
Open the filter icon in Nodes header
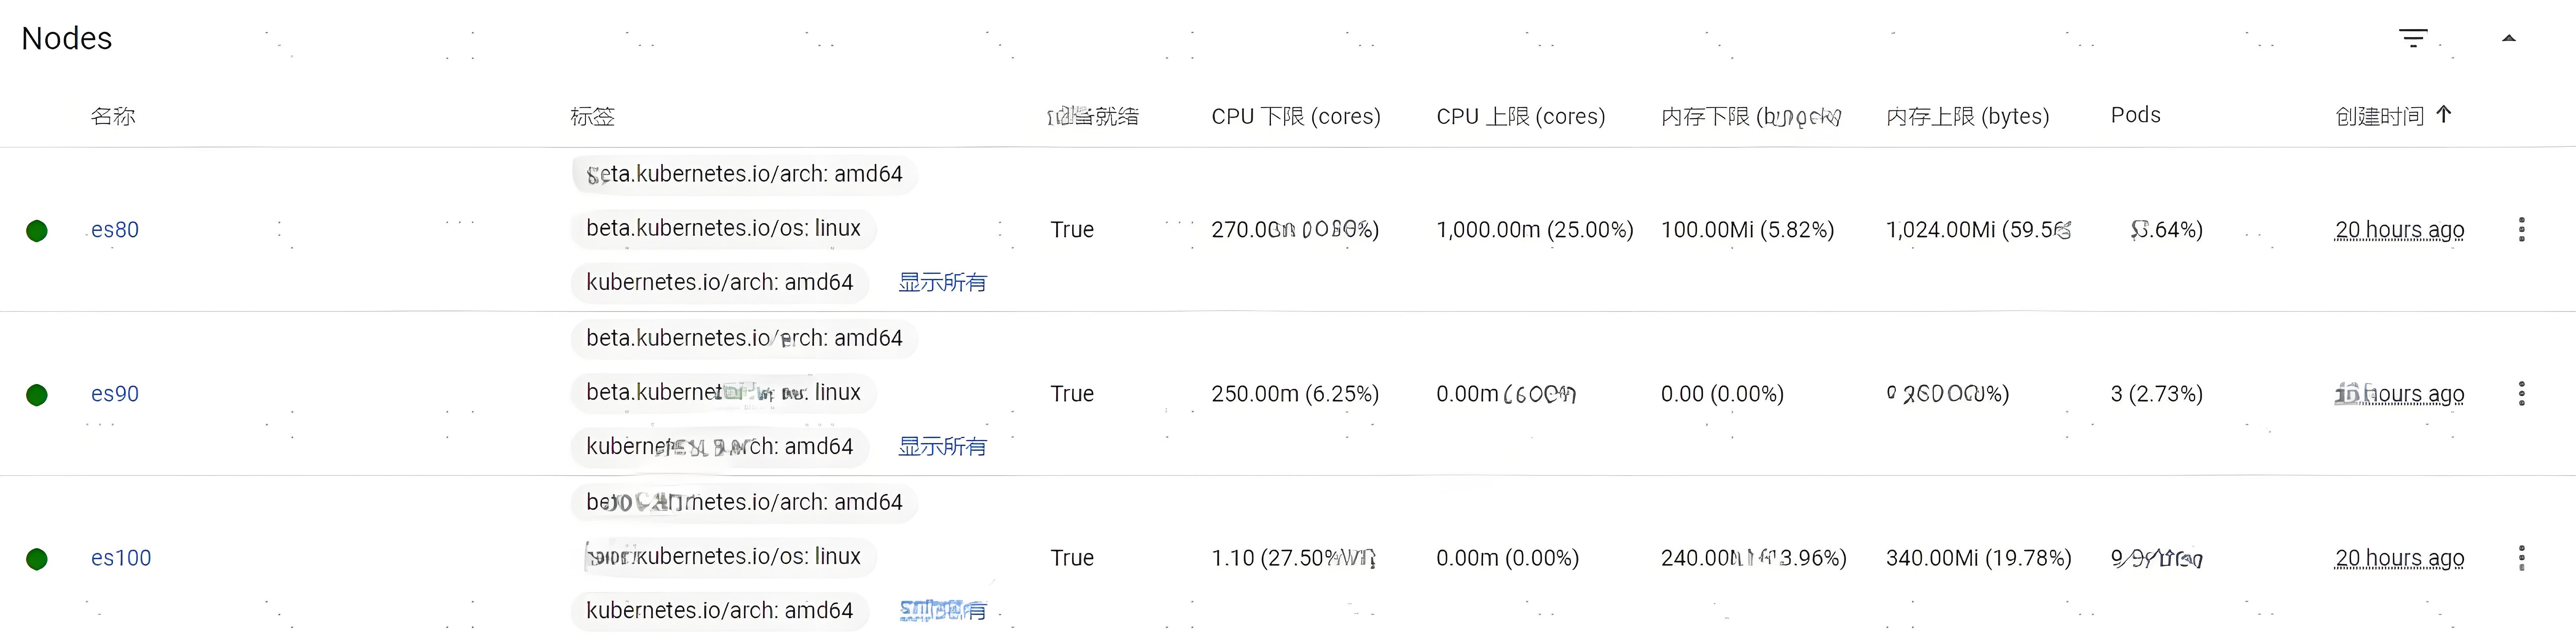point(2413,38)
